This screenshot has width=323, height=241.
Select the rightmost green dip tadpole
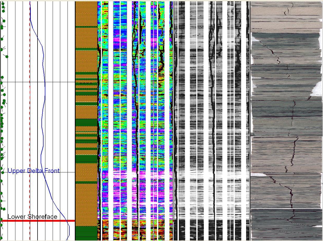7,57
